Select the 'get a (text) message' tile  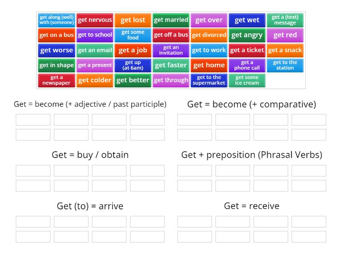point(285,20)
